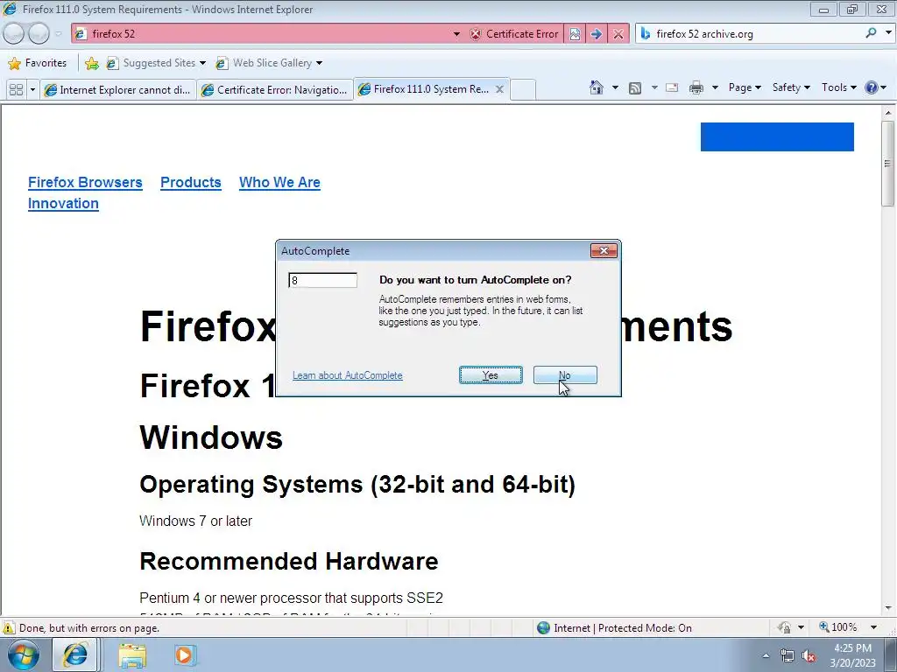Click the Add to Favorites Bar icon
Image resolution: width=897 pixels, height=672 pixels.
point(91,63)
